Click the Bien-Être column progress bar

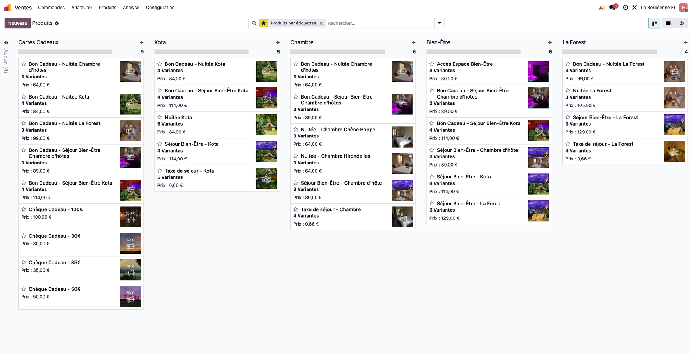pos(473,52)
